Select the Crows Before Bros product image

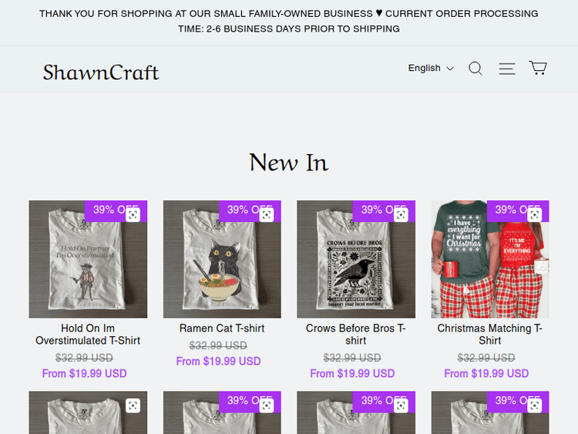(x=355, y=266)
